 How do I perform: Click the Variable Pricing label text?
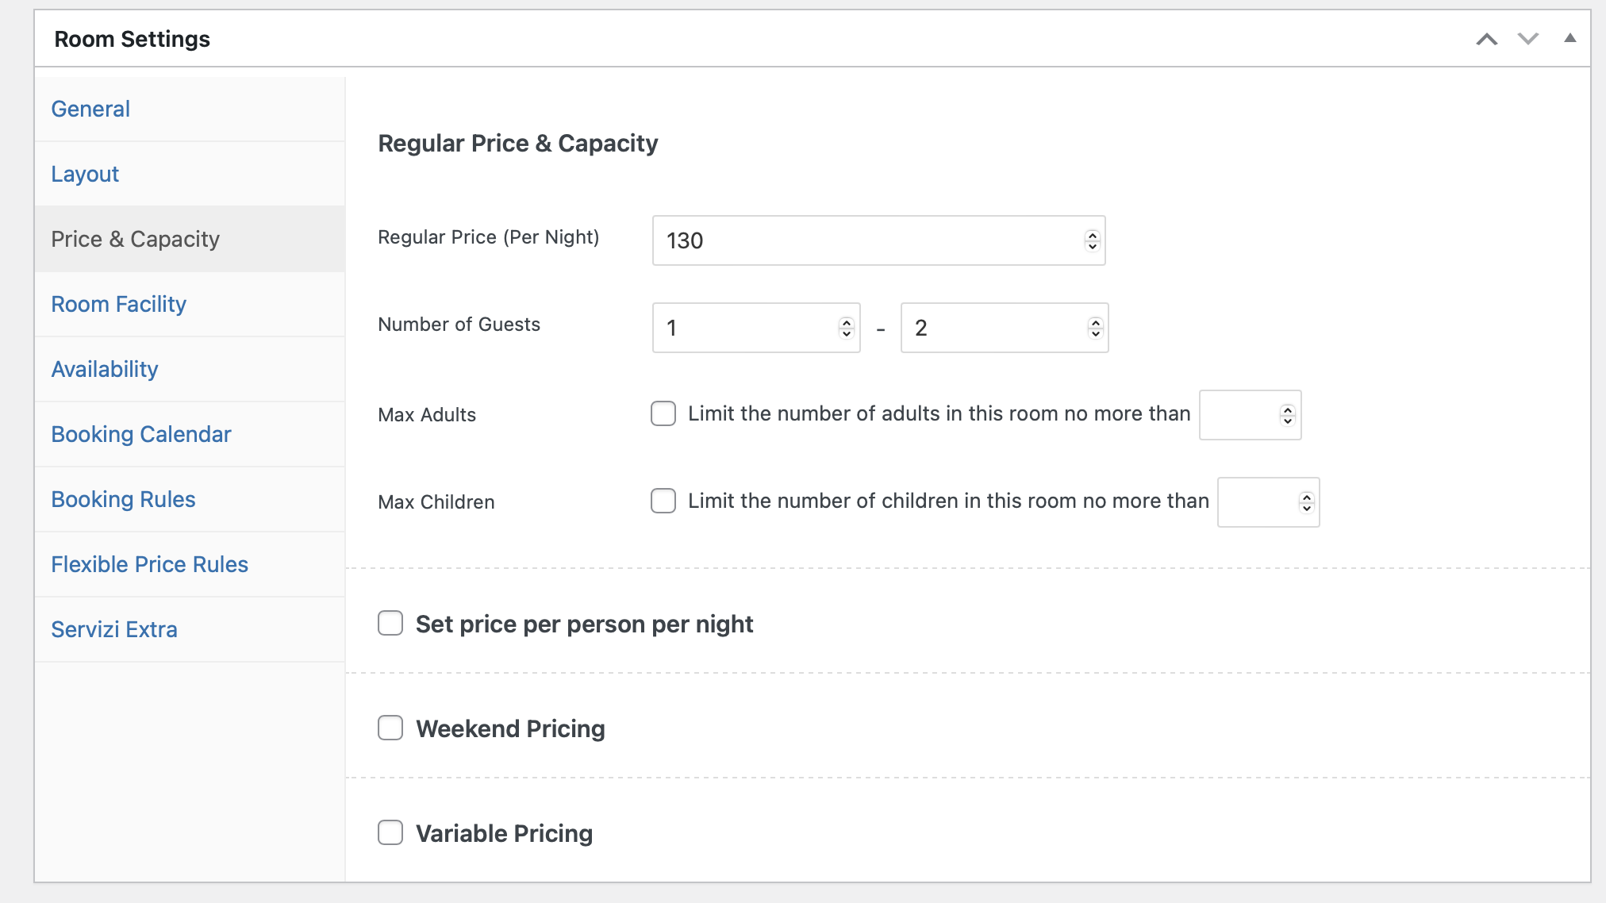tap(505, 833)
